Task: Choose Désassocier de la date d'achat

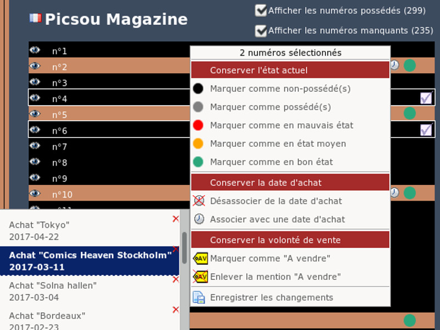Action: pos(290,201)
